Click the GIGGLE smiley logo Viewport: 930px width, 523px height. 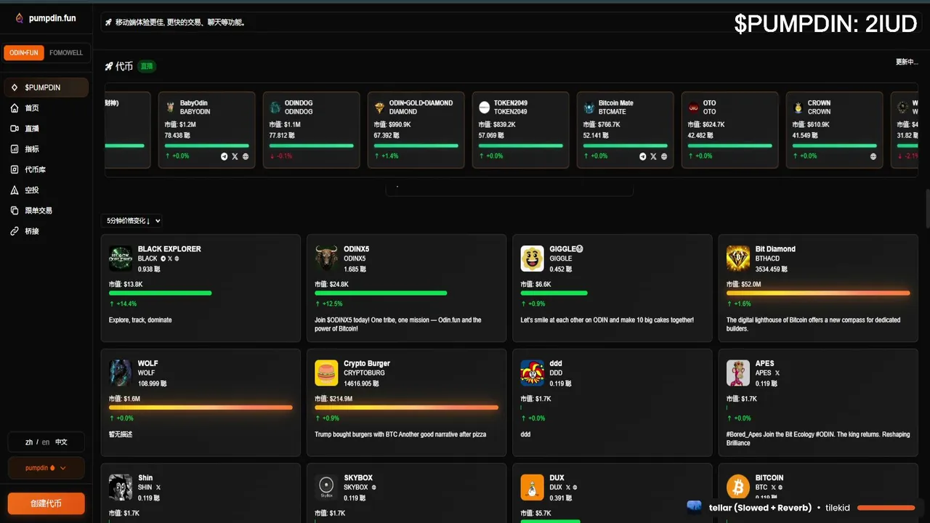(x=533, y=258)
